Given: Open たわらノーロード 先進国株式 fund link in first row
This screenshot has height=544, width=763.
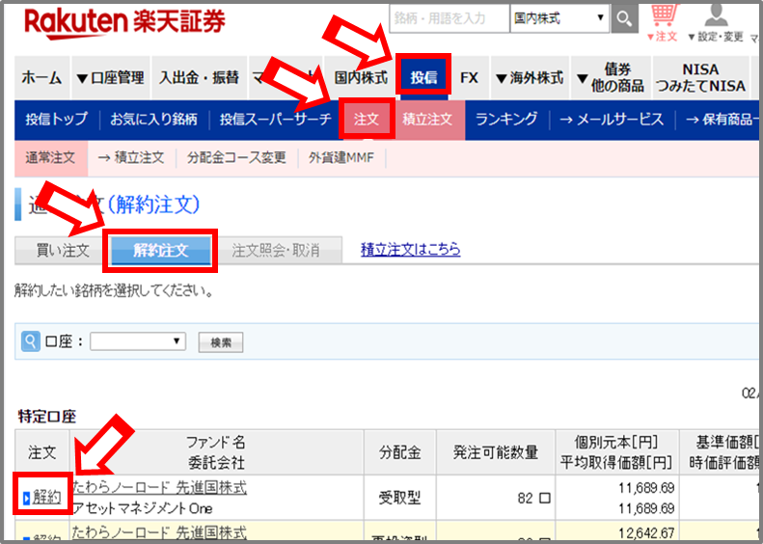Looking at the screenshot, I should click(x=159, y=487).
